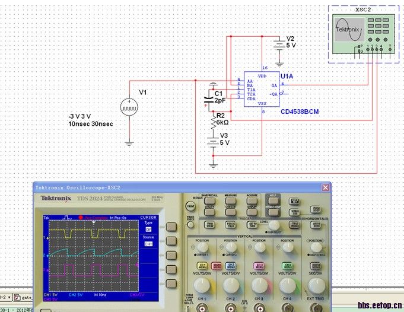Toggle the green CH4 MENU button
Viewport: 404px width, 312px height.
[x=287, y=266]
